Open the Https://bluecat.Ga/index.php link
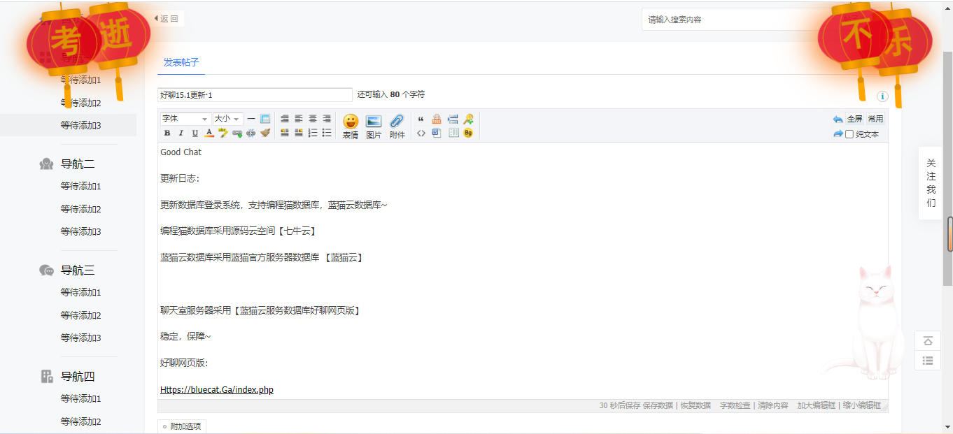This screenshot has height=434, width=953. [x=217, y=390]
